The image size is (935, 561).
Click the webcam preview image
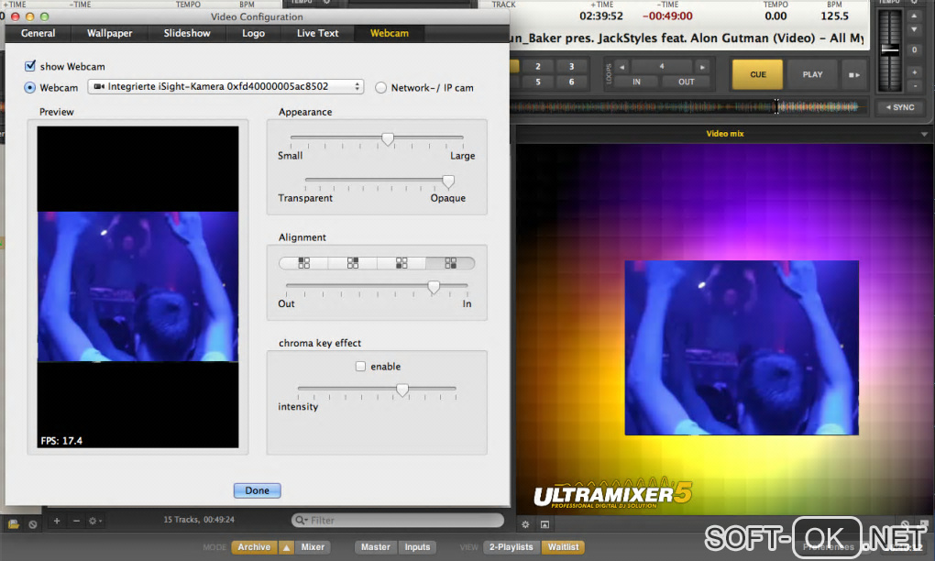[x=137, y=287]
